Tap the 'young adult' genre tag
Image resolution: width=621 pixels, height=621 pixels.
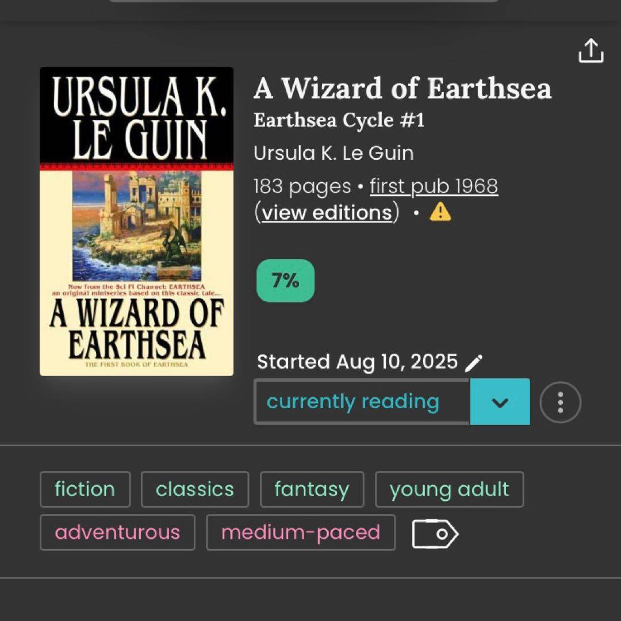tap(449, 489)
